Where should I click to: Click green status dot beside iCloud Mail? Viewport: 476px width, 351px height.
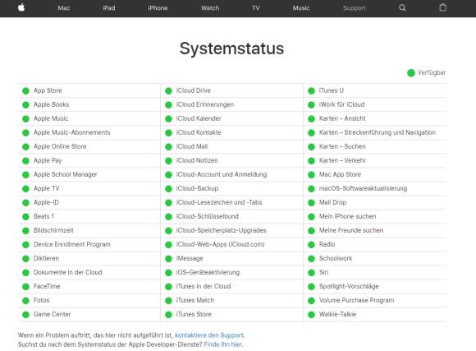168,146
